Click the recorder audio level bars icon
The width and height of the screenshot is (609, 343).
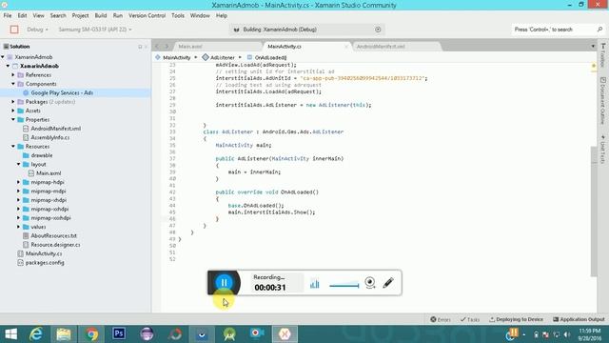click(315, 284)
